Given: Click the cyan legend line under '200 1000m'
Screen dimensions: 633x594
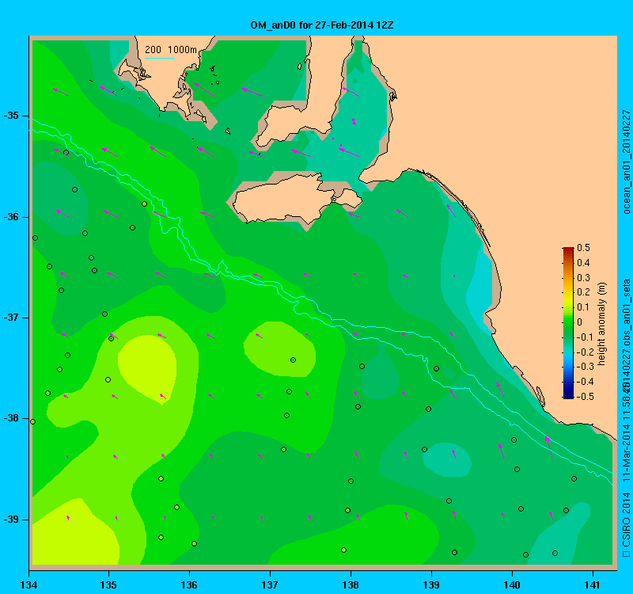Looking at the screenshot, I should tap(160, 58).
